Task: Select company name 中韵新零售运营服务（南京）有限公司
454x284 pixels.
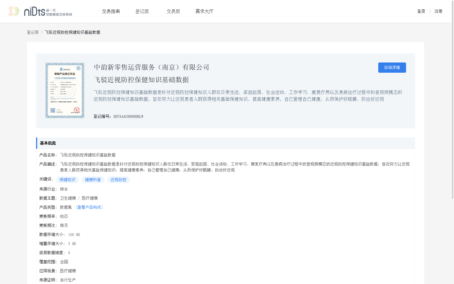Action: point(152,67)
